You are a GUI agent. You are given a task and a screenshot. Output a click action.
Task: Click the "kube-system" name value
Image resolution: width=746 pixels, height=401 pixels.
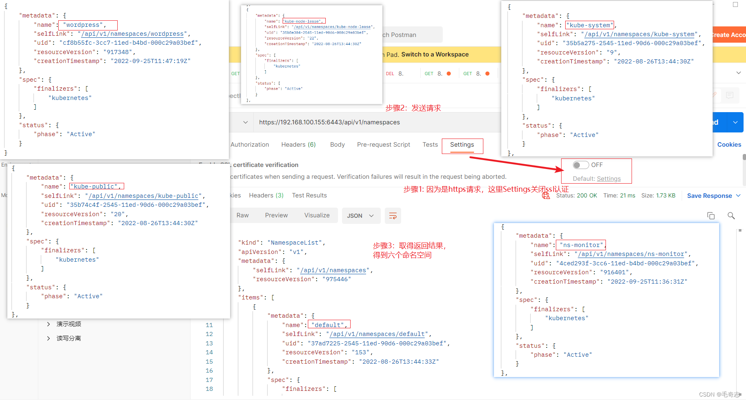click(x=590, y=25)
